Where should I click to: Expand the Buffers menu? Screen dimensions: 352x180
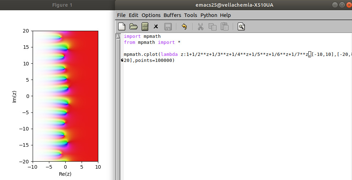pyautogui.click(x=172, y=15)
